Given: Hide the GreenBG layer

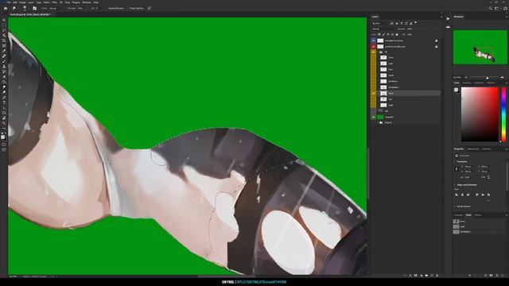Looking at the screenshot, I should [373, 117].
